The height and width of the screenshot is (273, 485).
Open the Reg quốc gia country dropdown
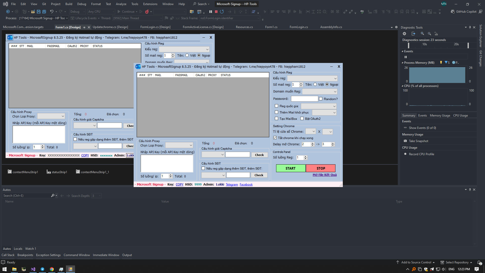tap(319, 106)
